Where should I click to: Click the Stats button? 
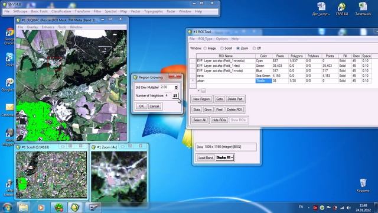[197, 109]
